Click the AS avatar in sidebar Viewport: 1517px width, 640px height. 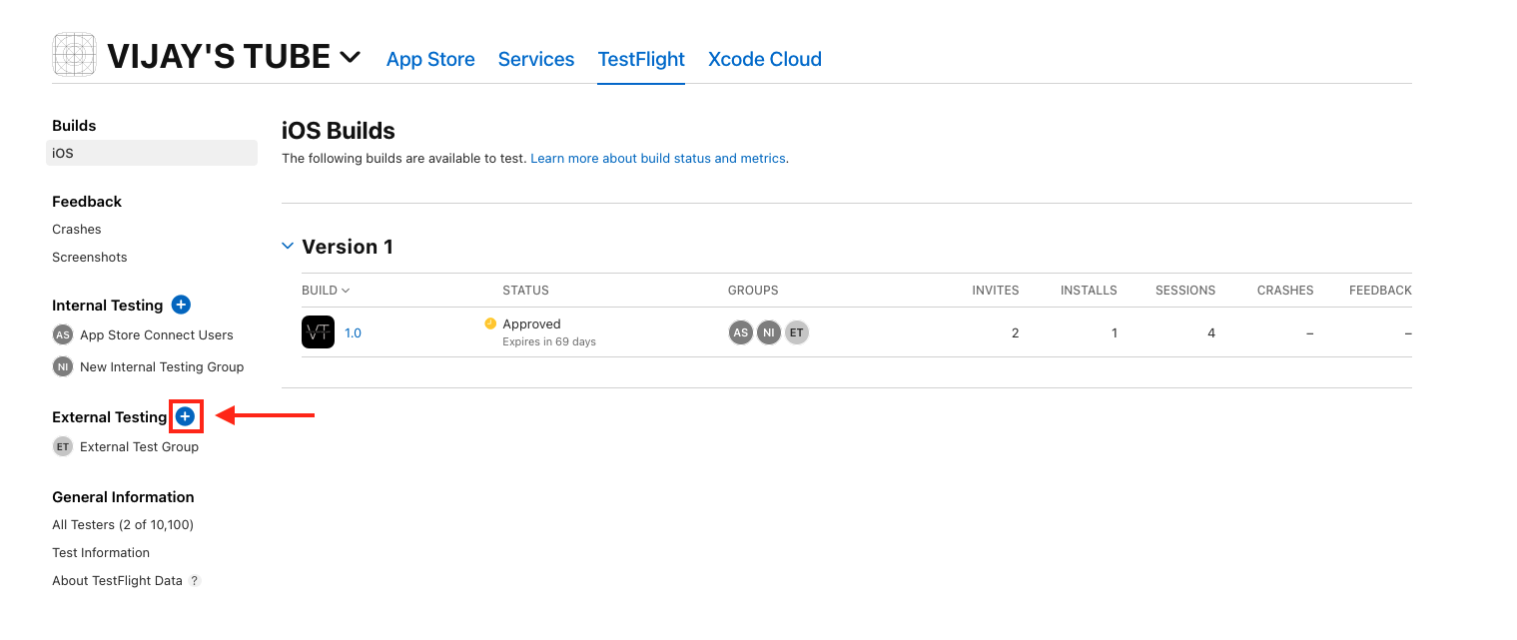pos(63,334)
